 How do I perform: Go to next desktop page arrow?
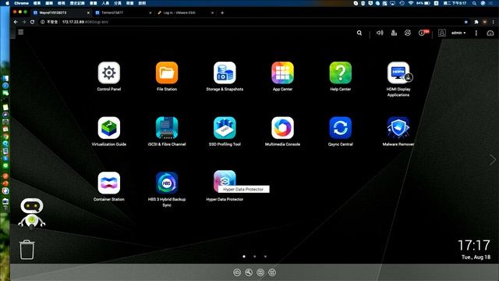click(x=492, y=159)
